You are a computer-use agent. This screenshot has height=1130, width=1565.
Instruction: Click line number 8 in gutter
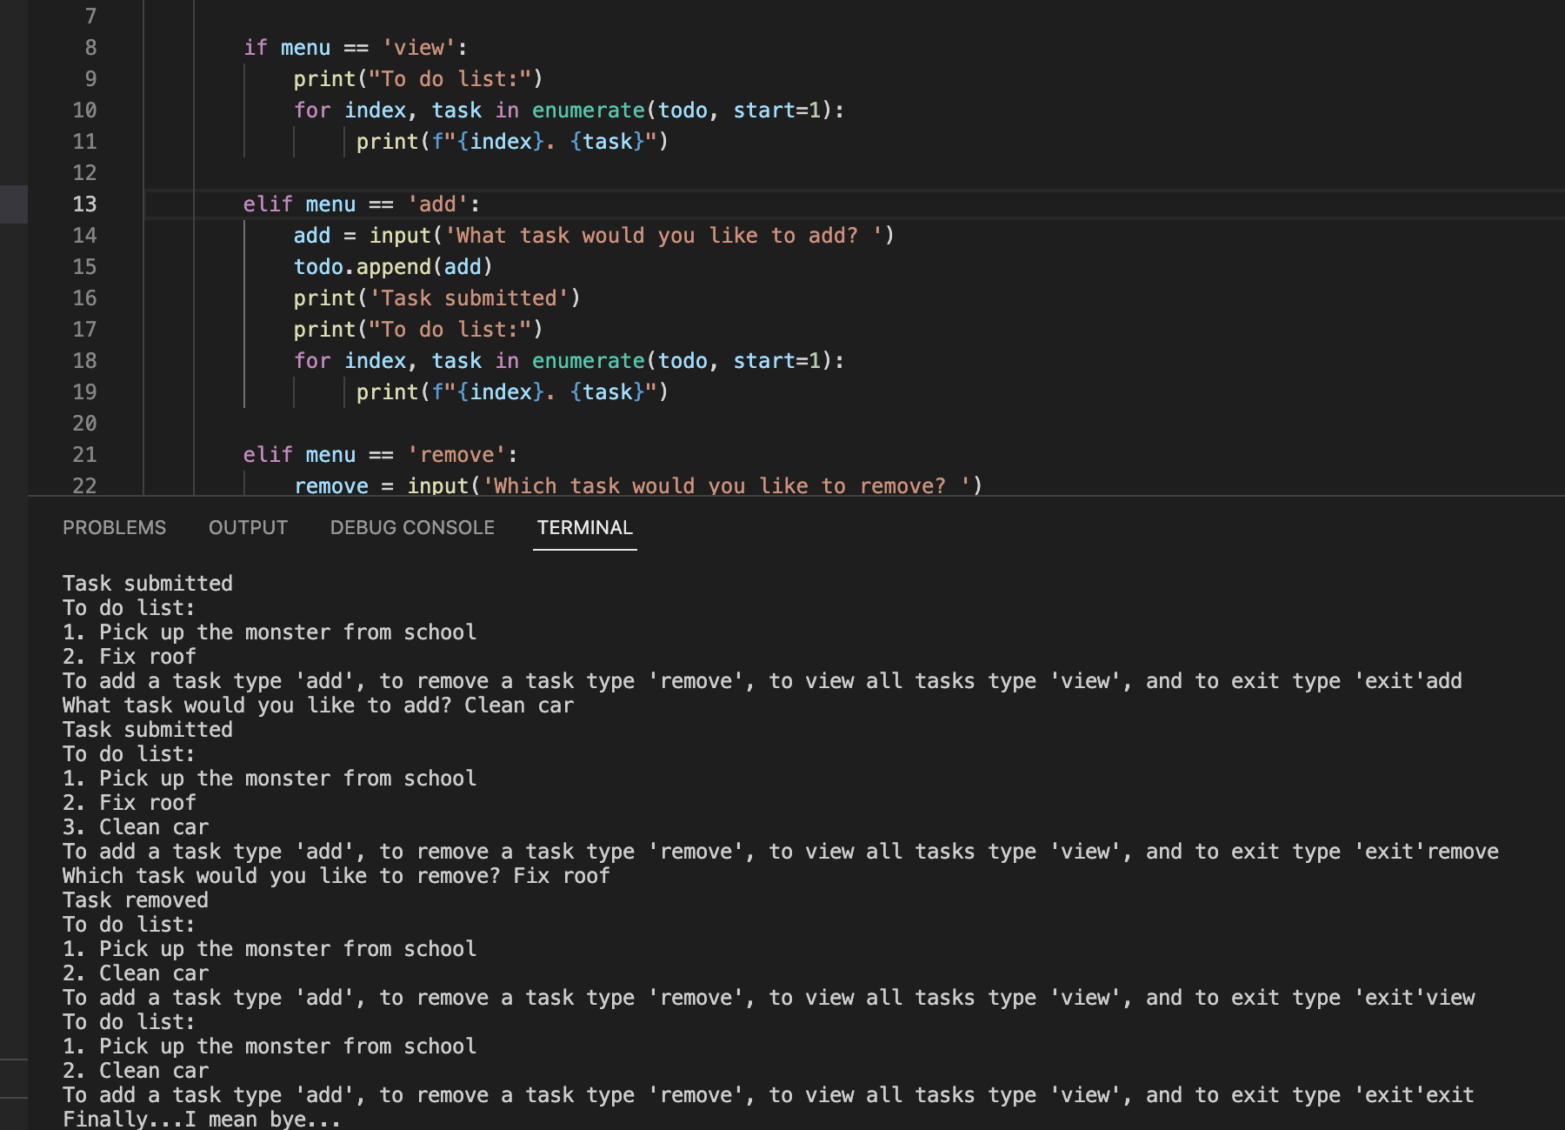point(90,48)
